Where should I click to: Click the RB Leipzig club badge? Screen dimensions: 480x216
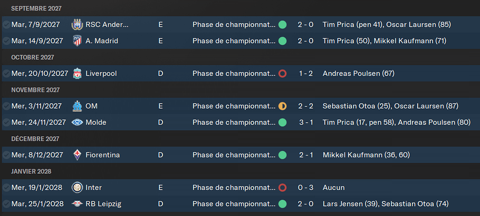pyautogui.click(x=77, y=204)
